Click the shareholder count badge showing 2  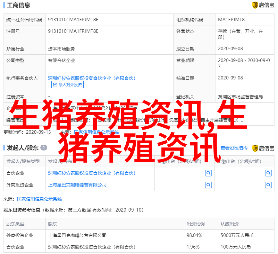click(44, 148)
